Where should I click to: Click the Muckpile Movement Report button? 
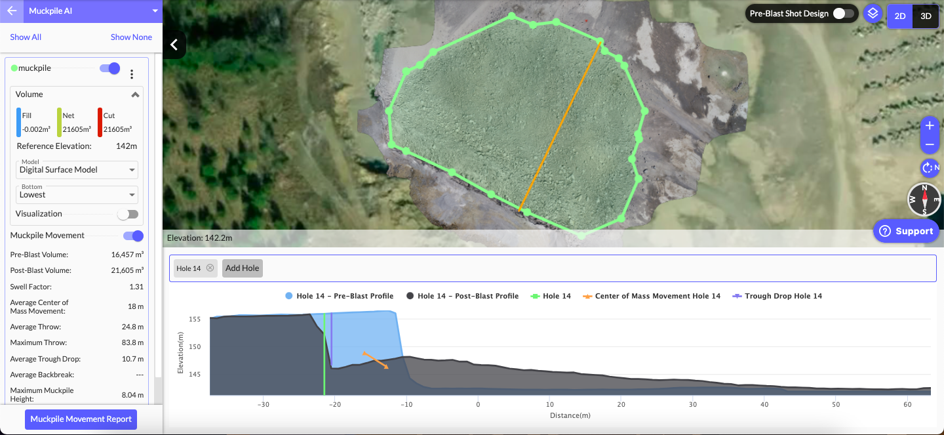(x=81, y=419)
